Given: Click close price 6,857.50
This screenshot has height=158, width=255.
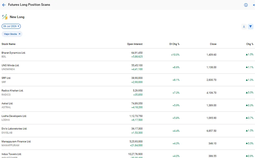Looking at the screenshot, I should pyautogui.click(x=212, y=131).
